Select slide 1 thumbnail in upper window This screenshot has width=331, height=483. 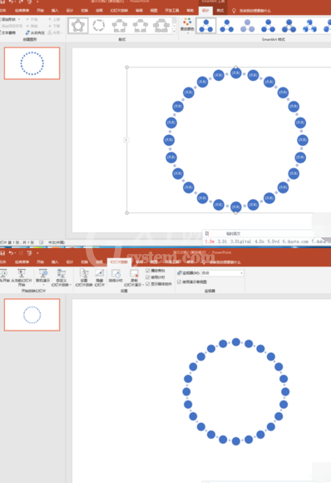tap(32, 63)
